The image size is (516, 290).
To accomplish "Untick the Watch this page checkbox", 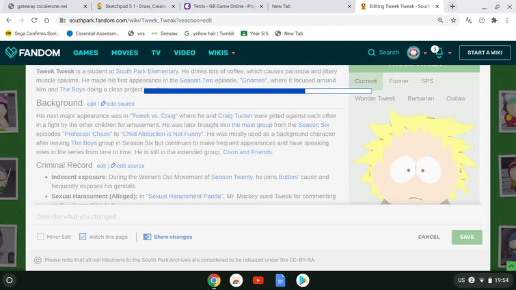I will pyautogui.click(x=83, y=237).
